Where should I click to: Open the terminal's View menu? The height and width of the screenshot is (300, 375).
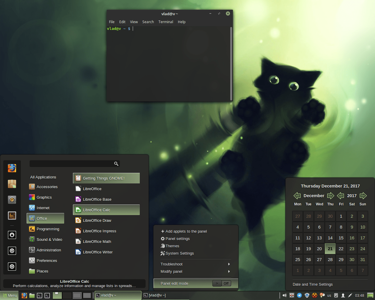[134, 22]
